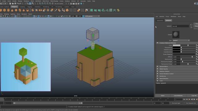Open the viewport Shading menu
This screenshot has width=198, height=111.
pyautogui.click(x=6, y=14)
